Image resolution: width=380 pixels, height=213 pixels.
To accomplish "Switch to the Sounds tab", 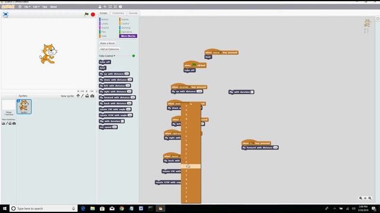I will tap(133, 13).
